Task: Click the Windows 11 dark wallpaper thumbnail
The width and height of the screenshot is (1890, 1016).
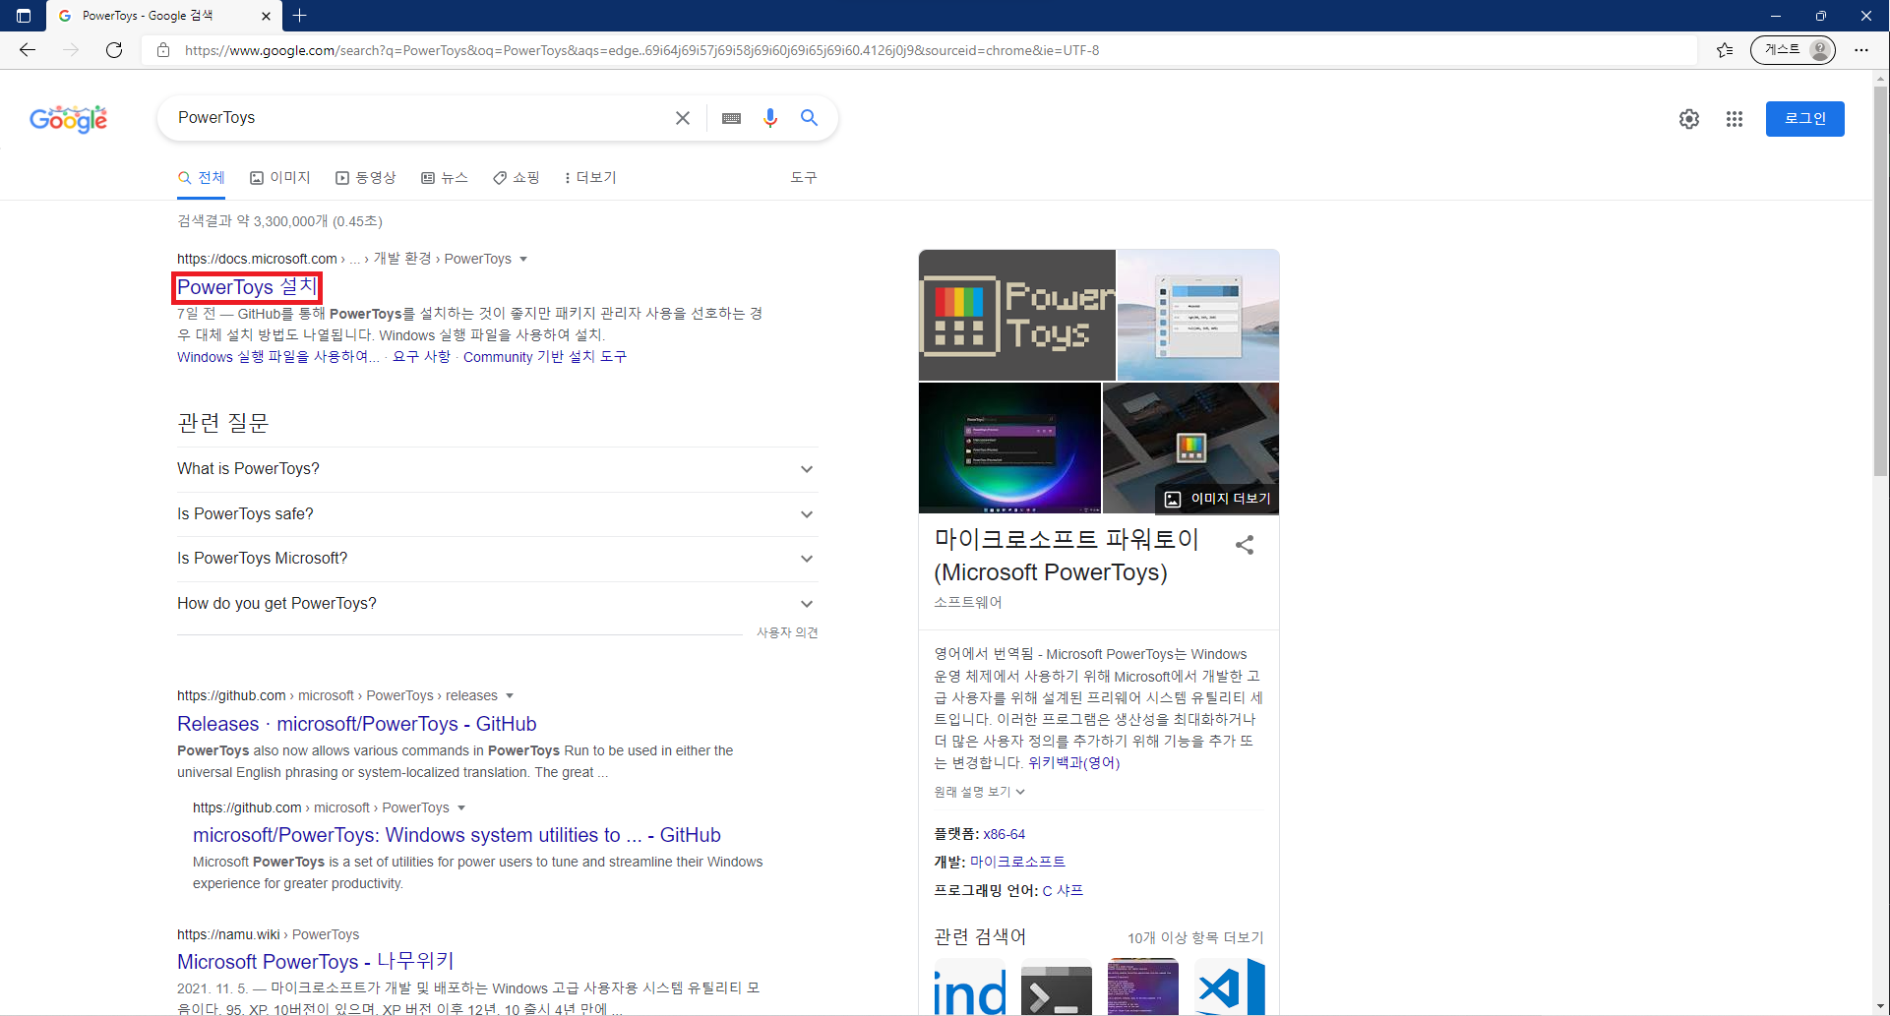Action: (1009, 448)
